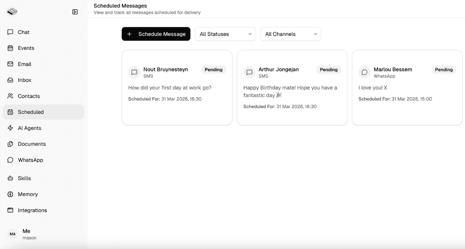465x249 pixels.
Task: Open the All Statuses filter dropdown
Action: 225,34
